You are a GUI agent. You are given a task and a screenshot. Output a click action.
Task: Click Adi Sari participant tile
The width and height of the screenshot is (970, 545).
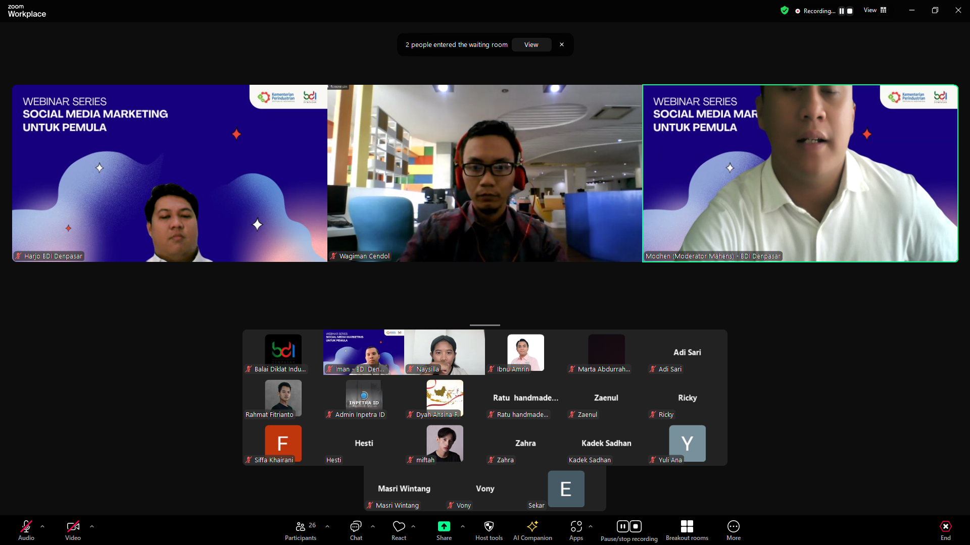click(687, 352)
